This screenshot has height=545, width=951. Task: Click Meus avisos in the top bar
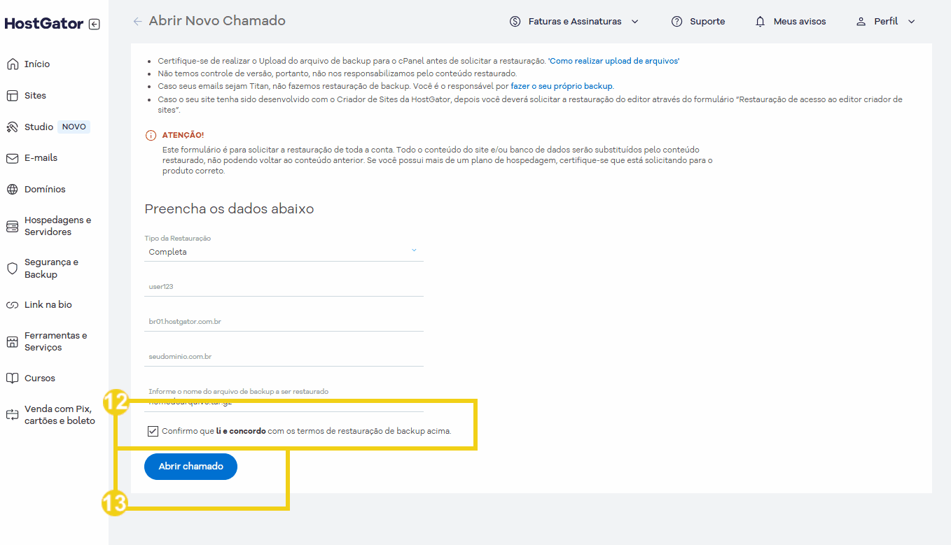[x=800, y=22]
